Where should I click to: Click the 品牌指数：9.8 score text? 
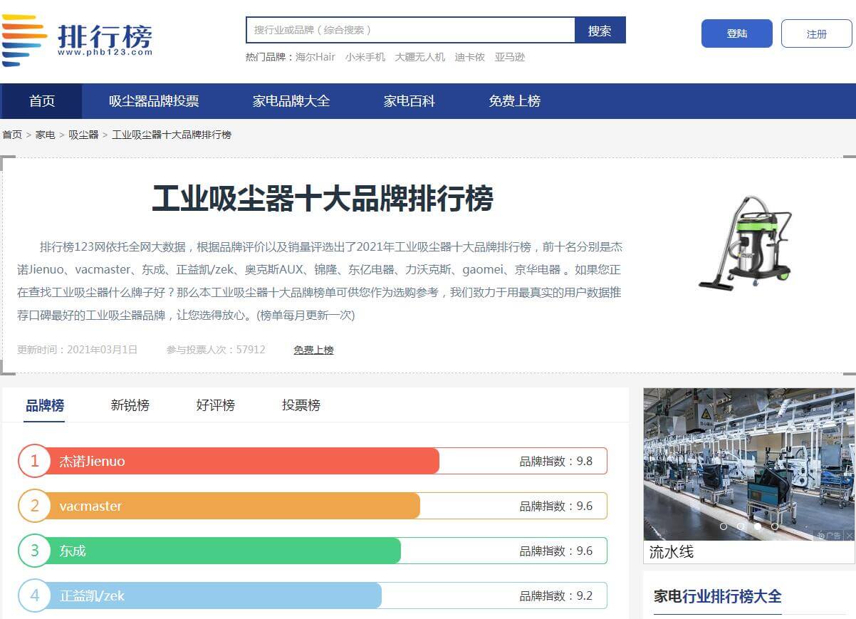556,461
